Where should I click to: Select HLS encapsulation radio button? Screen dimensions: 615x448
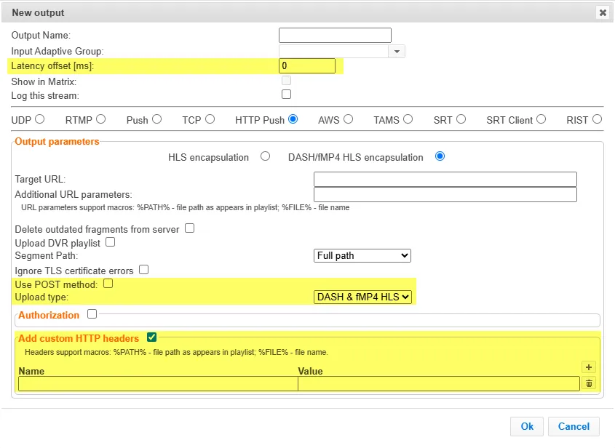[265, 156]
